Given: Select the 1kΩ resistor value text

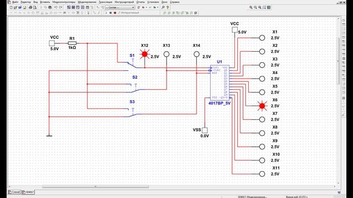Looking at the screenshot, I should point(72,48).
